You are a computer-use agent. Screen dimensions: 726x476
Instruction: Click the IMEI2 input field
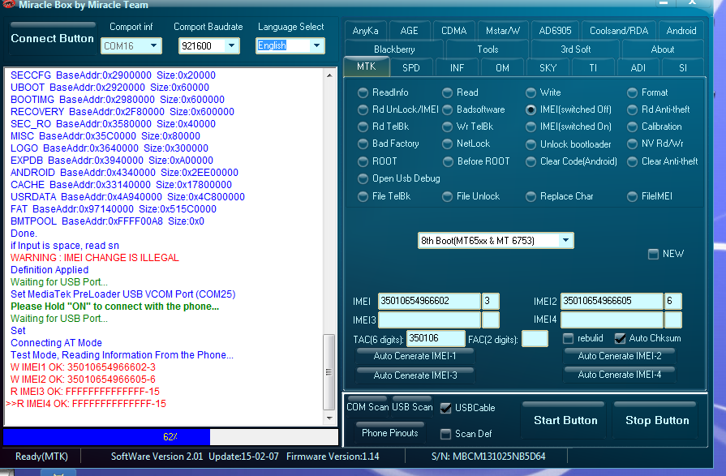pos(612,301)
